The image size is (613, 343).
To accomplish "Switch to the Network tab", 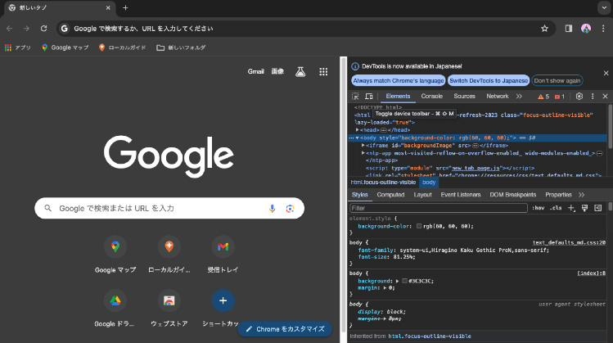I will (498, 97).
